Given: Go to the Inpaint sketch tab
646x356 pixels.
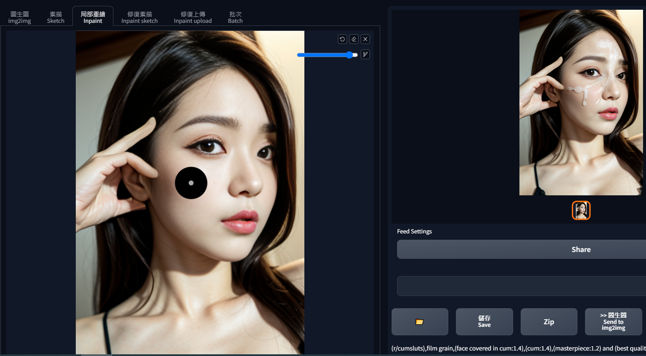Looking at the screenshot, I should coord(140,17).
